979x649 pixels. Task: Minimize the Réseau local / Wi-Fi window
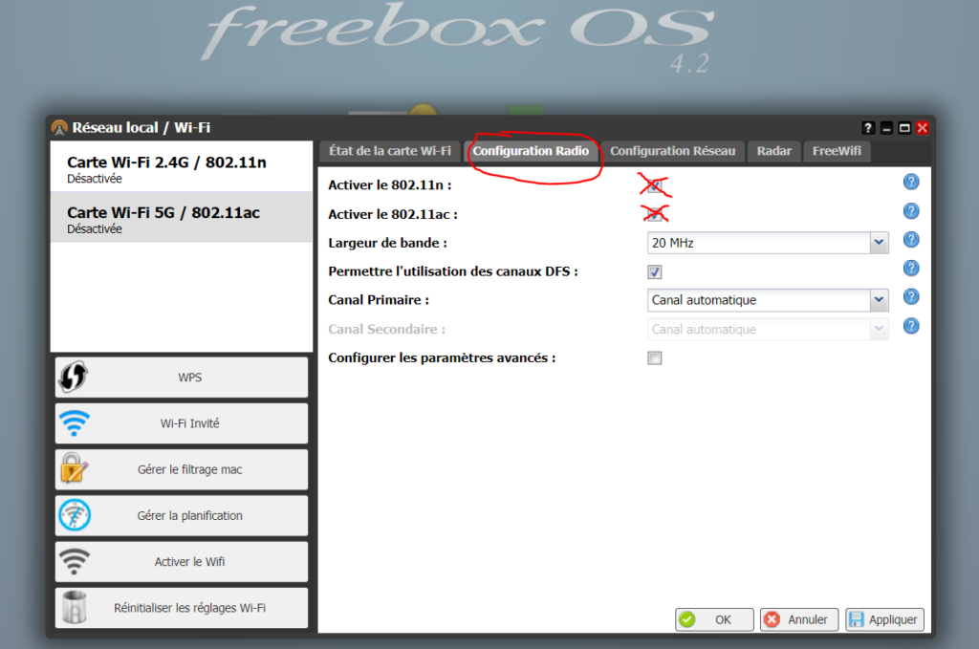(x=886, y=128)
